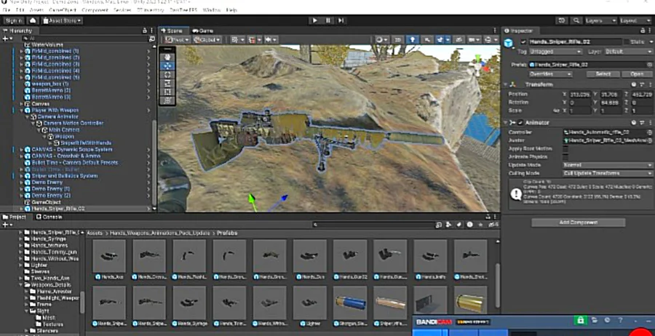The image size is (655, 336).
Task: Click the prefab Select button in Inspector
Action: [x=603, y=74]
